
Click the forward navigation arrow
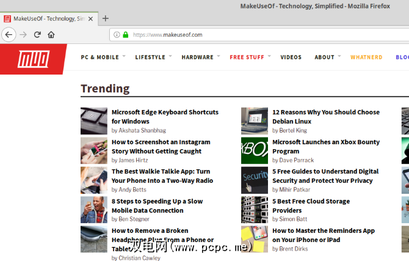pyautogui.click(x=23, y=35)
